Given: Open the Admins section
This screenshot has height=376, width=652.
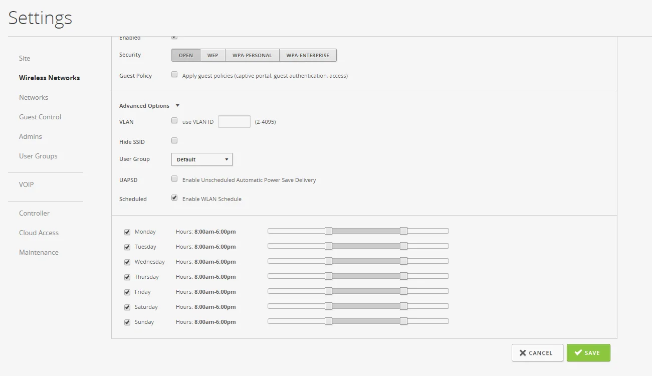Looking at the screenshot, I should 31,136.
